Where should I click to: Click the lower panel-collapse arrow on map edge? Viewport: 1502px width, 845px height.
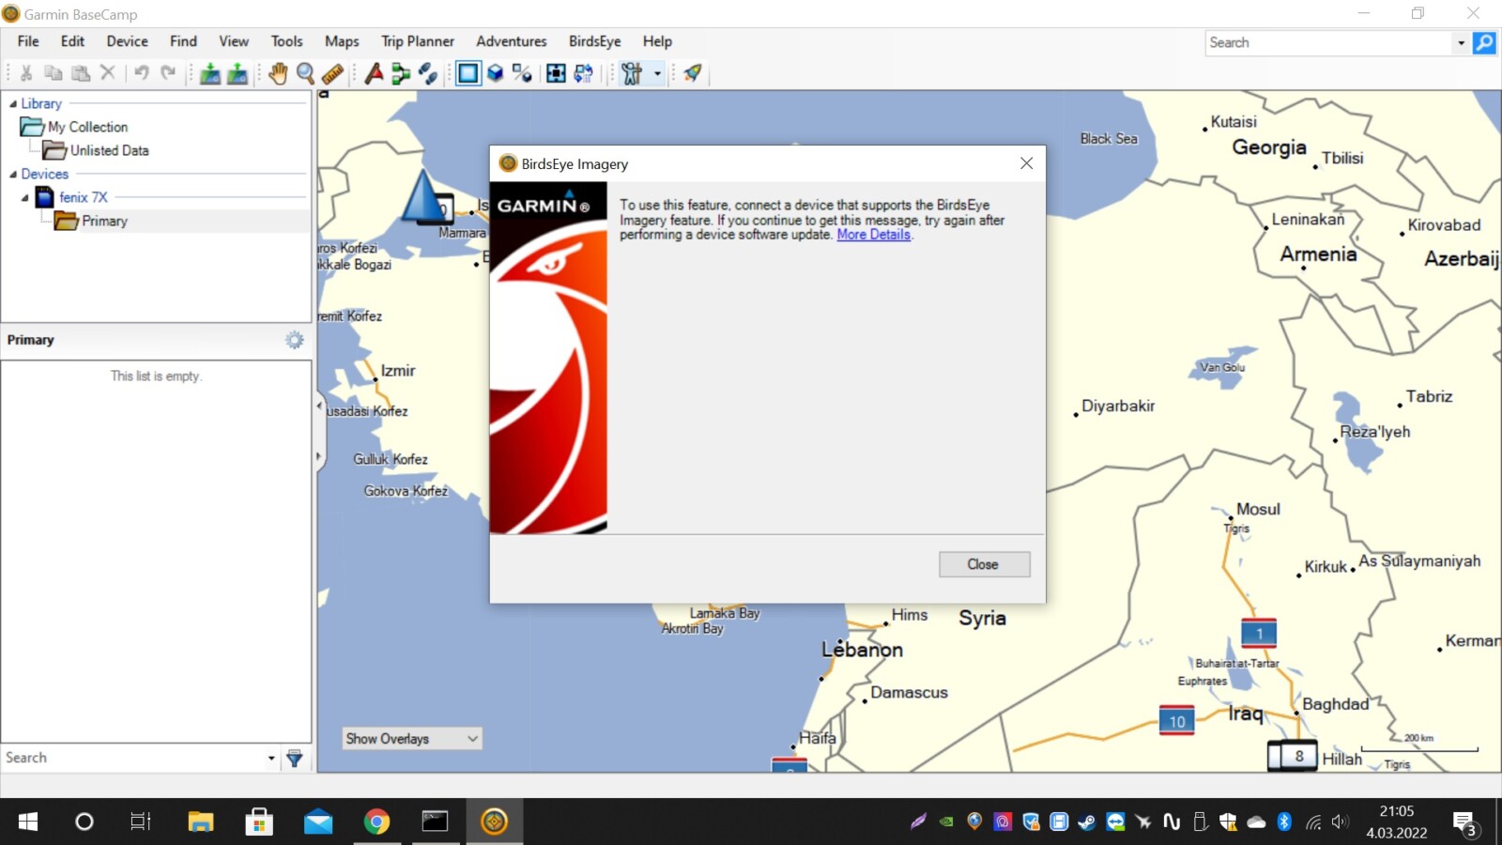tap(319, 456)
